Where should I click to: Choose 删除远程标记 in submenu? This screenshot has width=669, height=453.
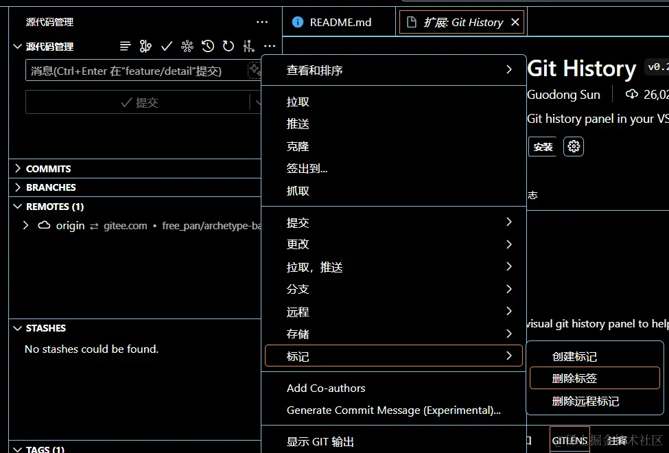pos(595,401)
